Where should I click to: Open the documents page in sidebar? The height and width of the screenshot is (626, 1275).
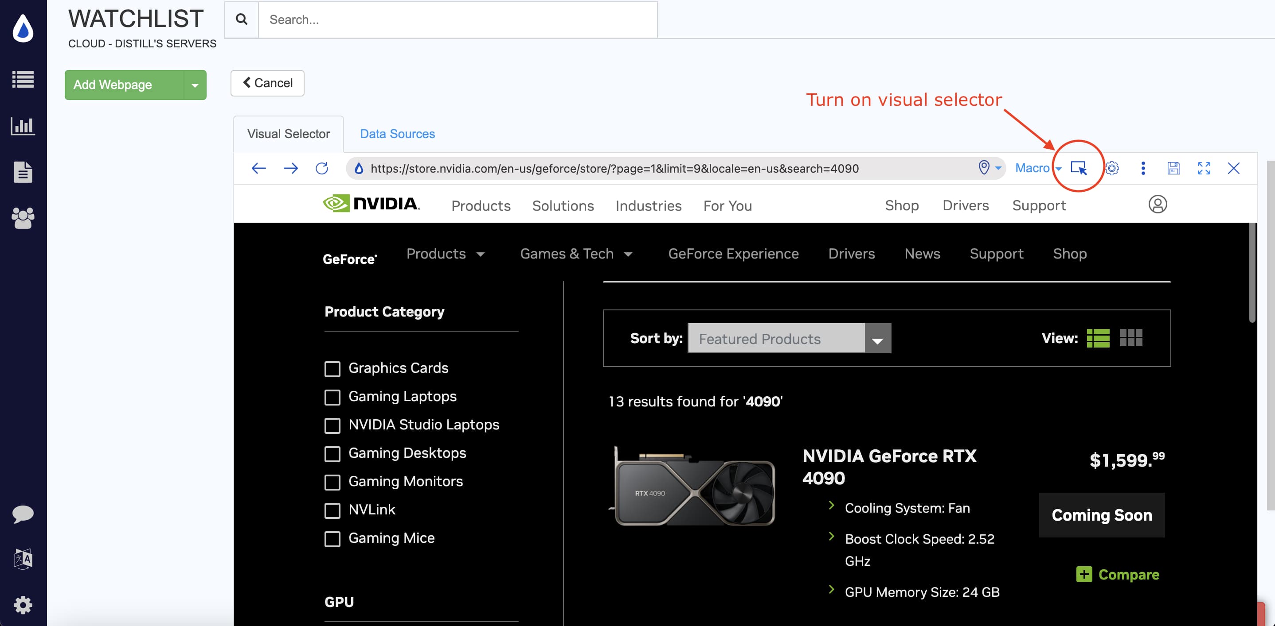[23, 171]
